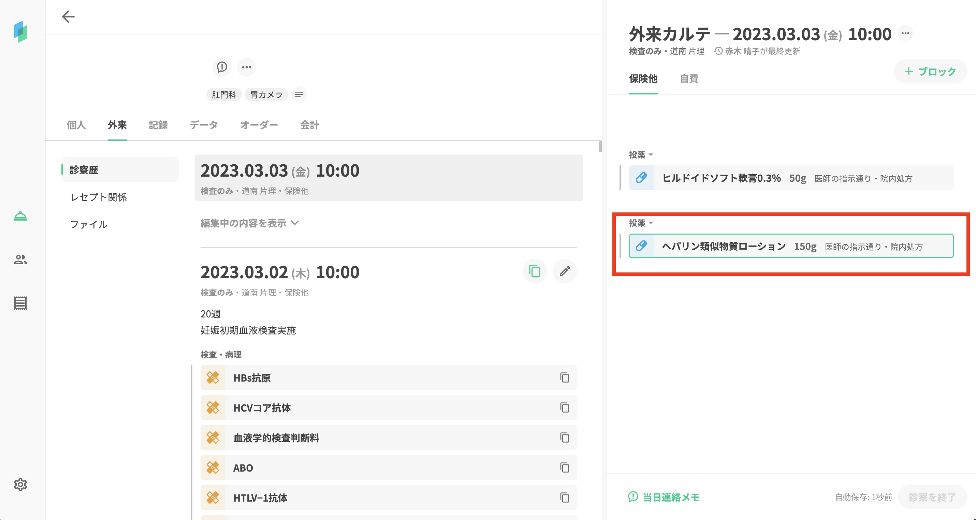Image resolution: width=976 pixels, height=520 pixels.
Task: Copy the HBs抗原 test item
Action: 565,377
